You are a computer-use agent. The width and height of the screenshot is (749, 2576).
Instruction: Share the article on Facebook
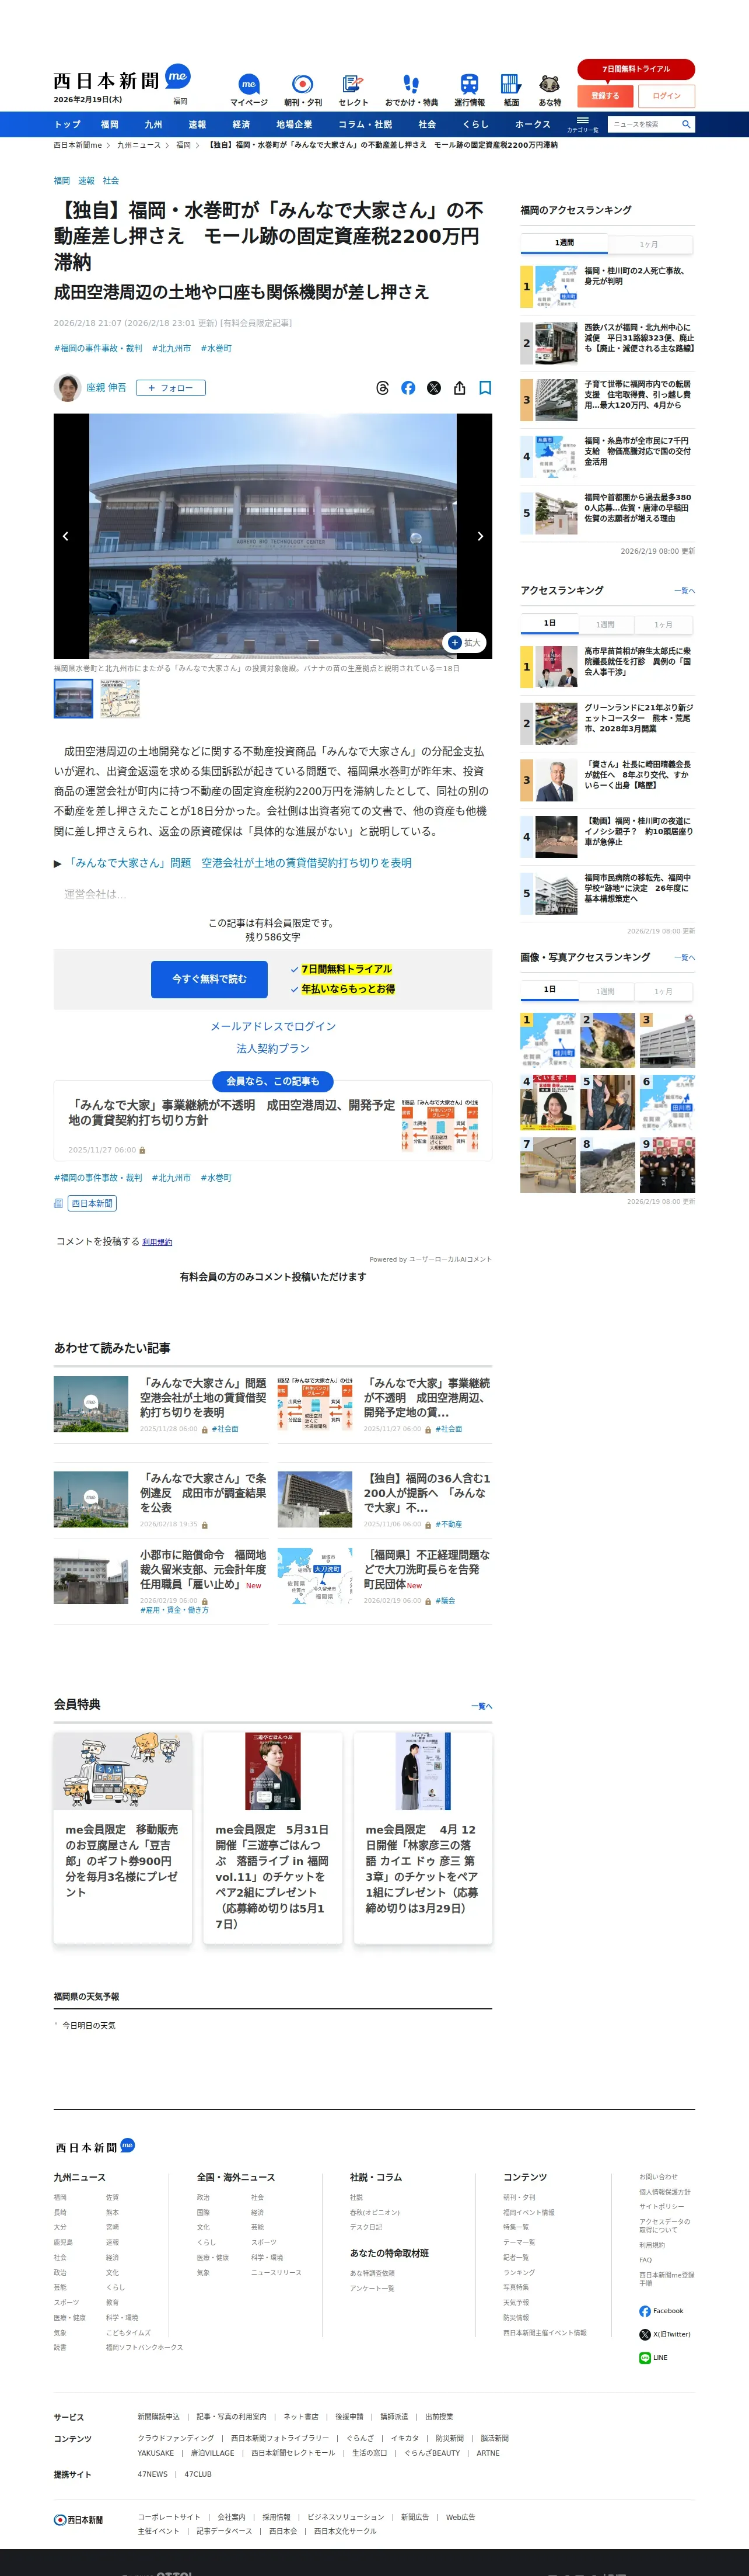408,388
